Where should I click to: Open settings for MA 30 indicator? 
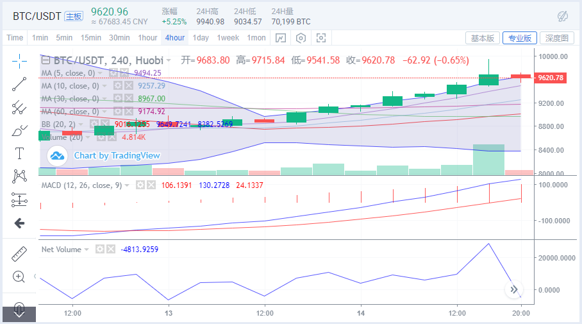pos(118,98)
